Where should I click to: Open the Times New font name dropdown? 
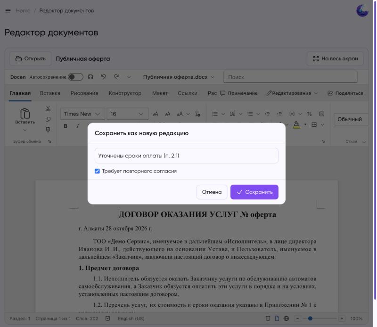coord(82,114)
